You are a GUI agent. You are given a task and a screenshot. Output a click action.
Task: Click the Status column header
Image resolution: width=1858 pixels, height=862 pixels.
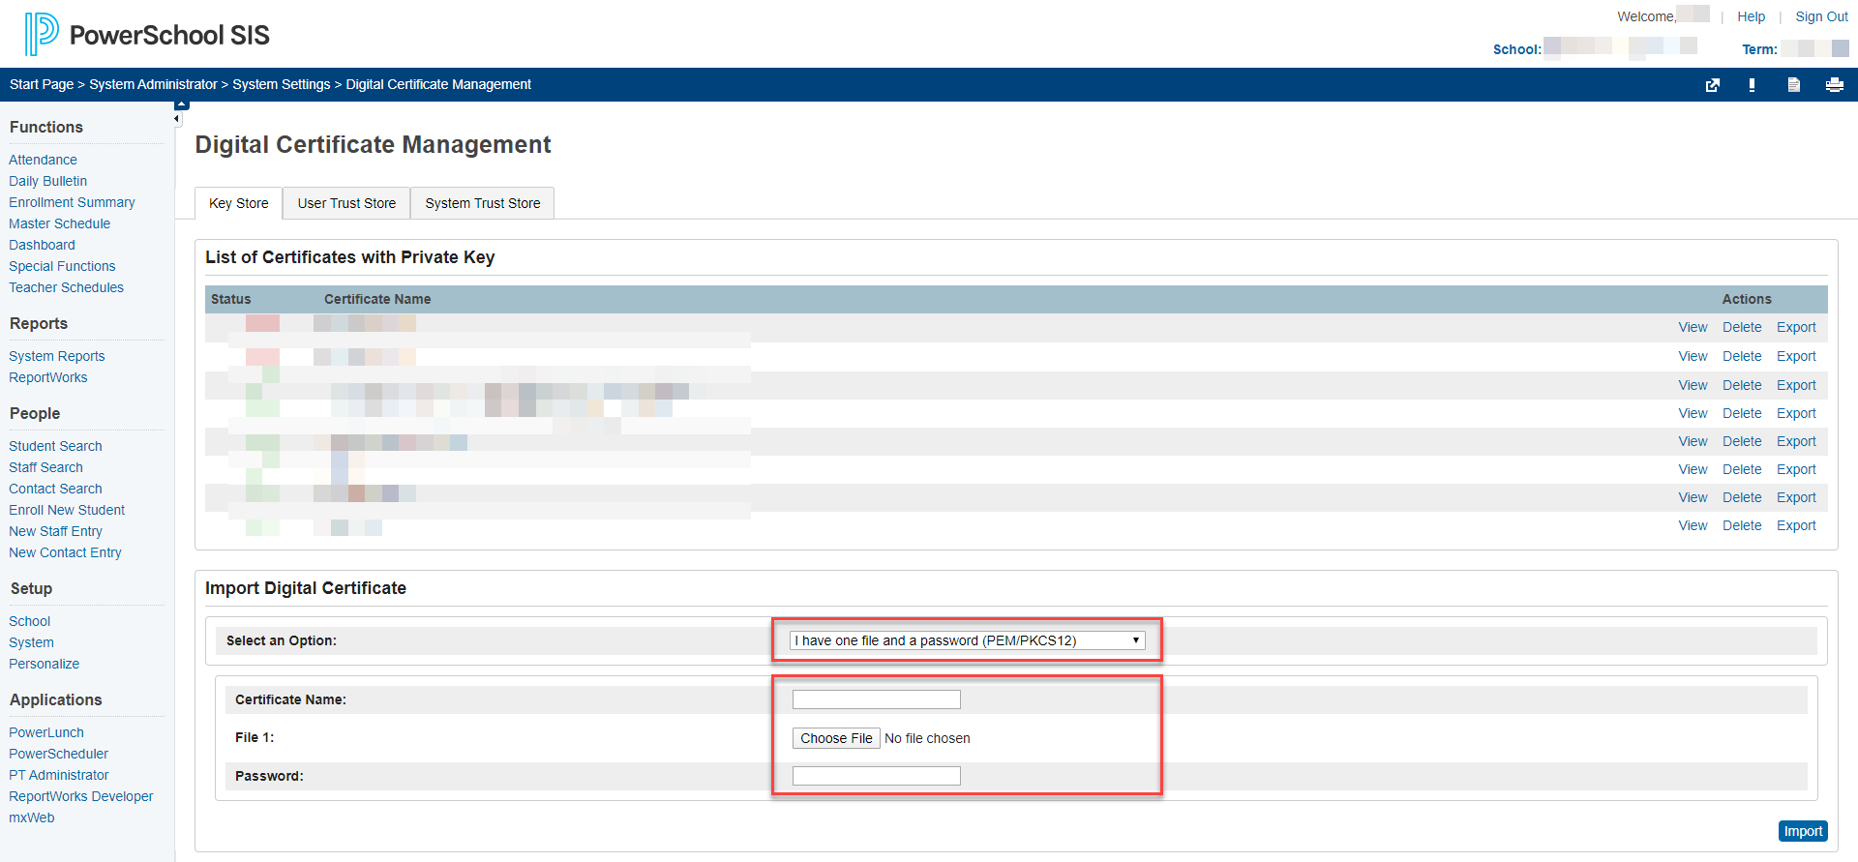pos(230,299)
